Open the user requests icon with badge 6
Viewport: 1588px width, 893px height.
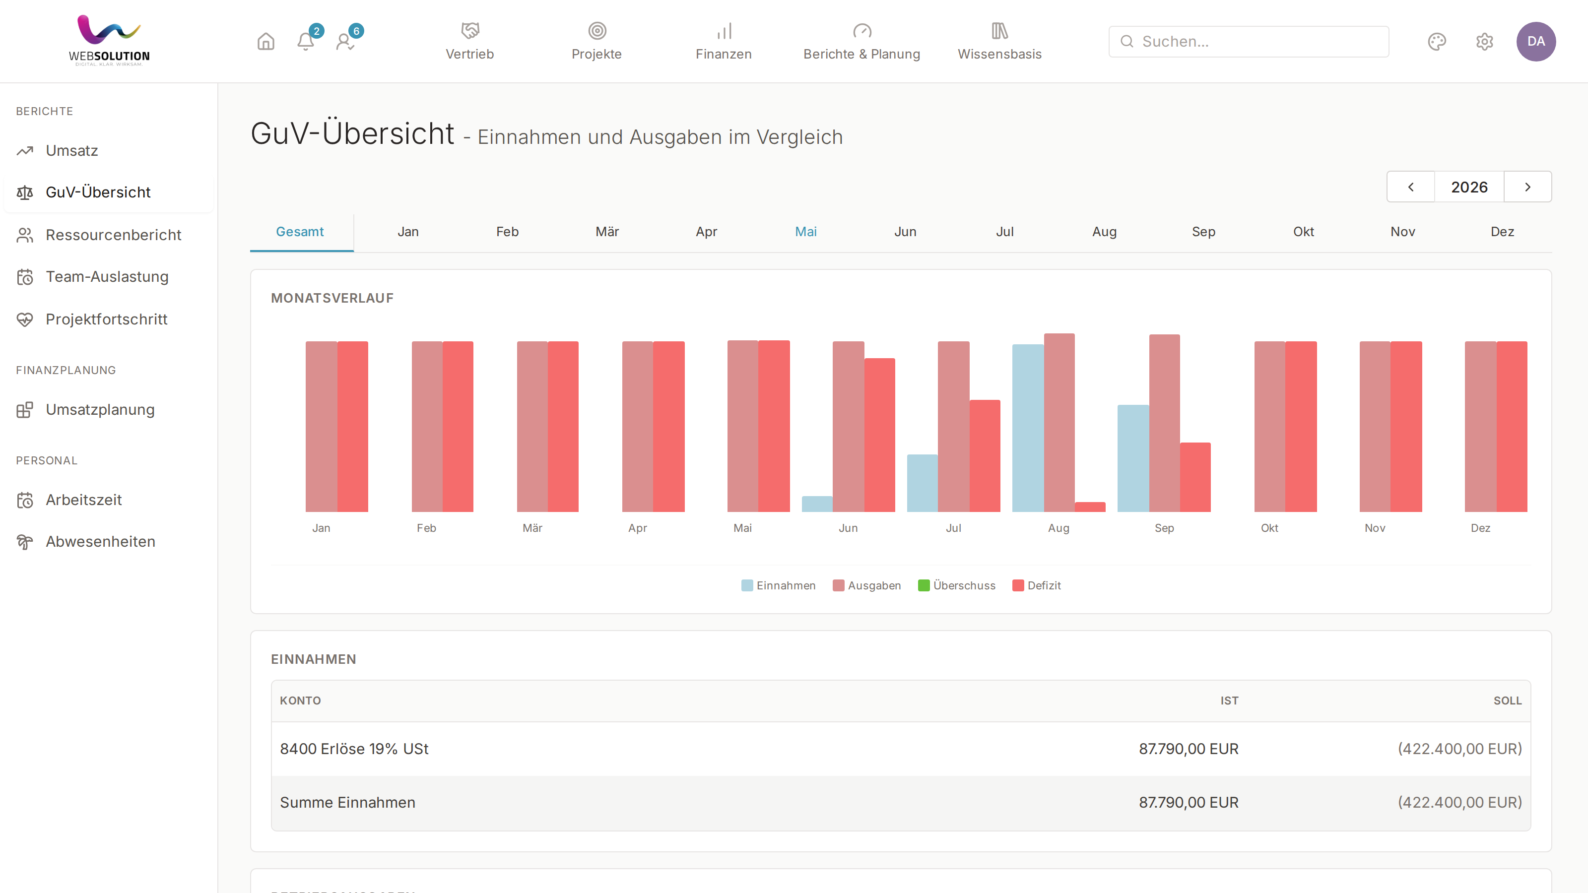click(346, 41)
